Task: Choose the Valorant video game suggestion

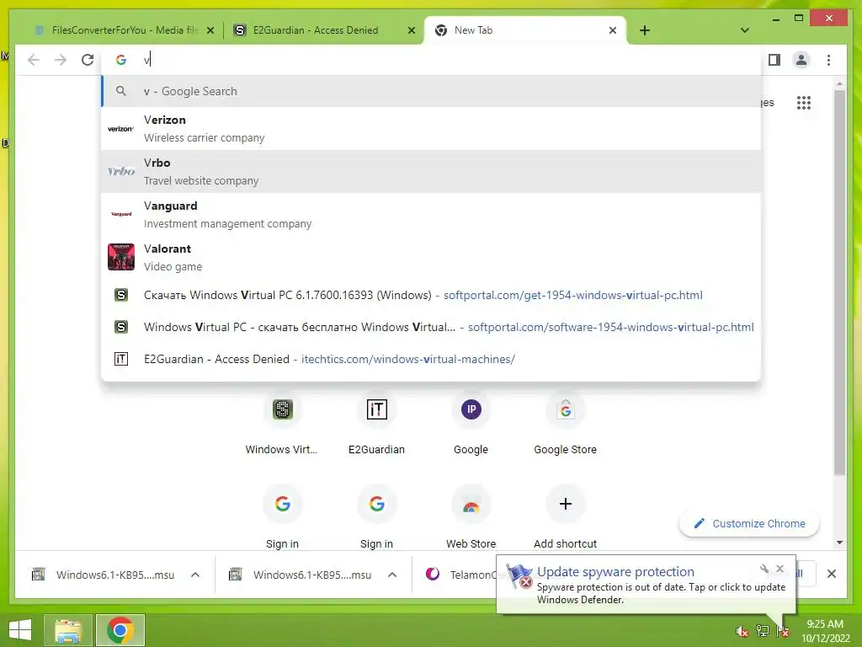Action: click(x=431, y=258)
